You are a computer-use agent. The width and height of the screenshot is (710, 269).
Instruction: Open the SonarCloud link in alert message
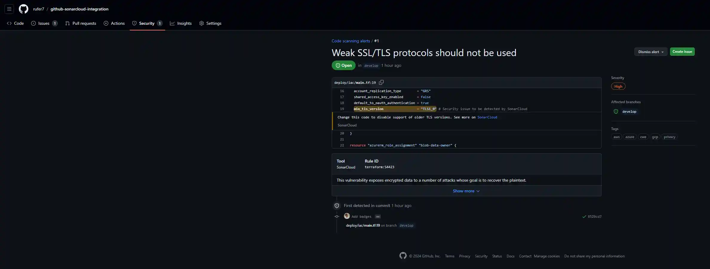(x=487, y=117)
